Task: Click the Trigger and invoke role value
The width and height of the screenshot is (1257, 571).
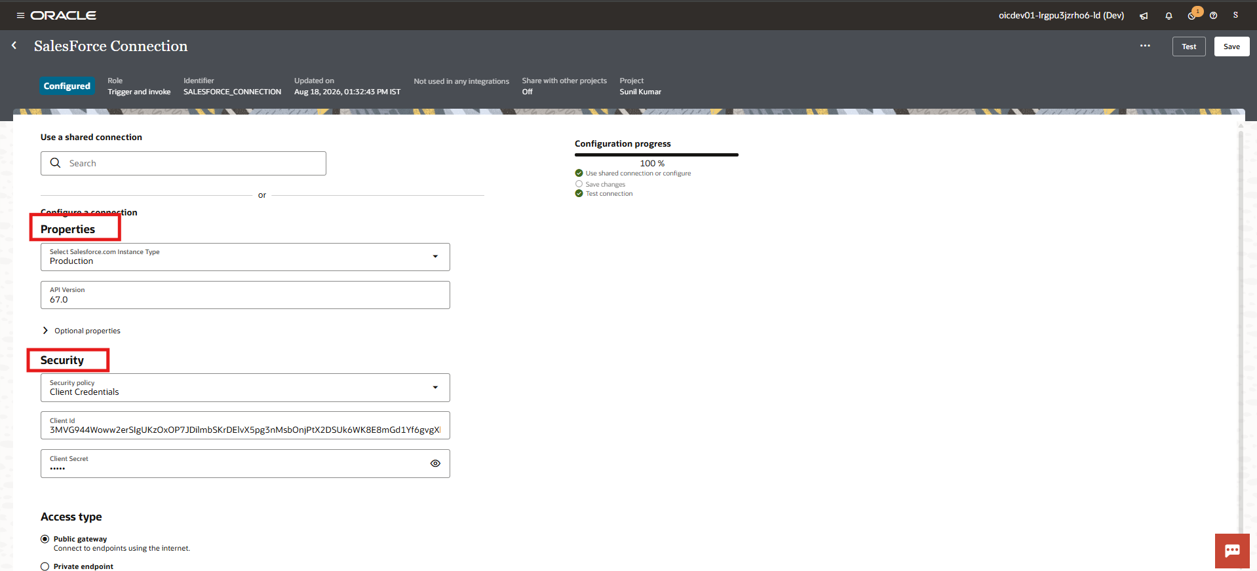Action: (x=139, y=92)
